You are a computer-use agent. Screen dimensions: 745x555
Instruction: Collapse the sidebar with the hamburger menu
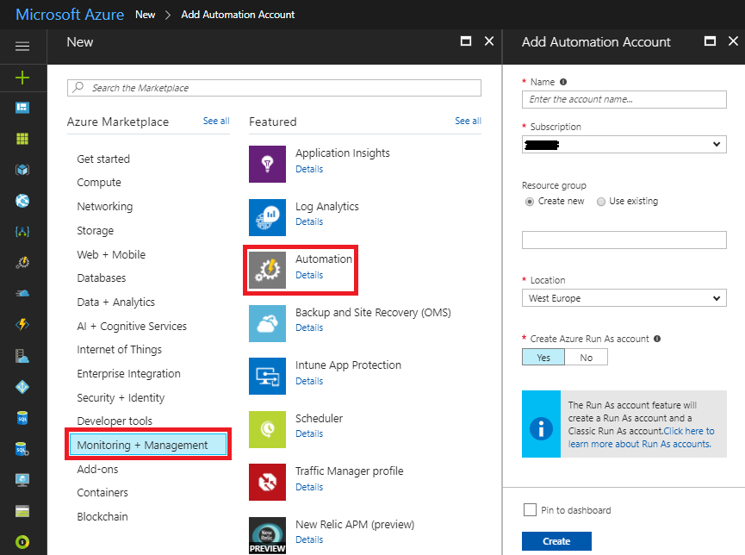[x=23, y=47]
